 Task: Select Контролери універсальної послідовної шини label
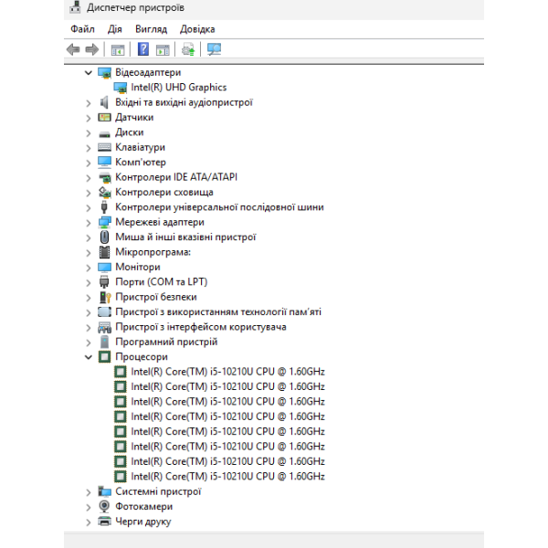(219, 207)
